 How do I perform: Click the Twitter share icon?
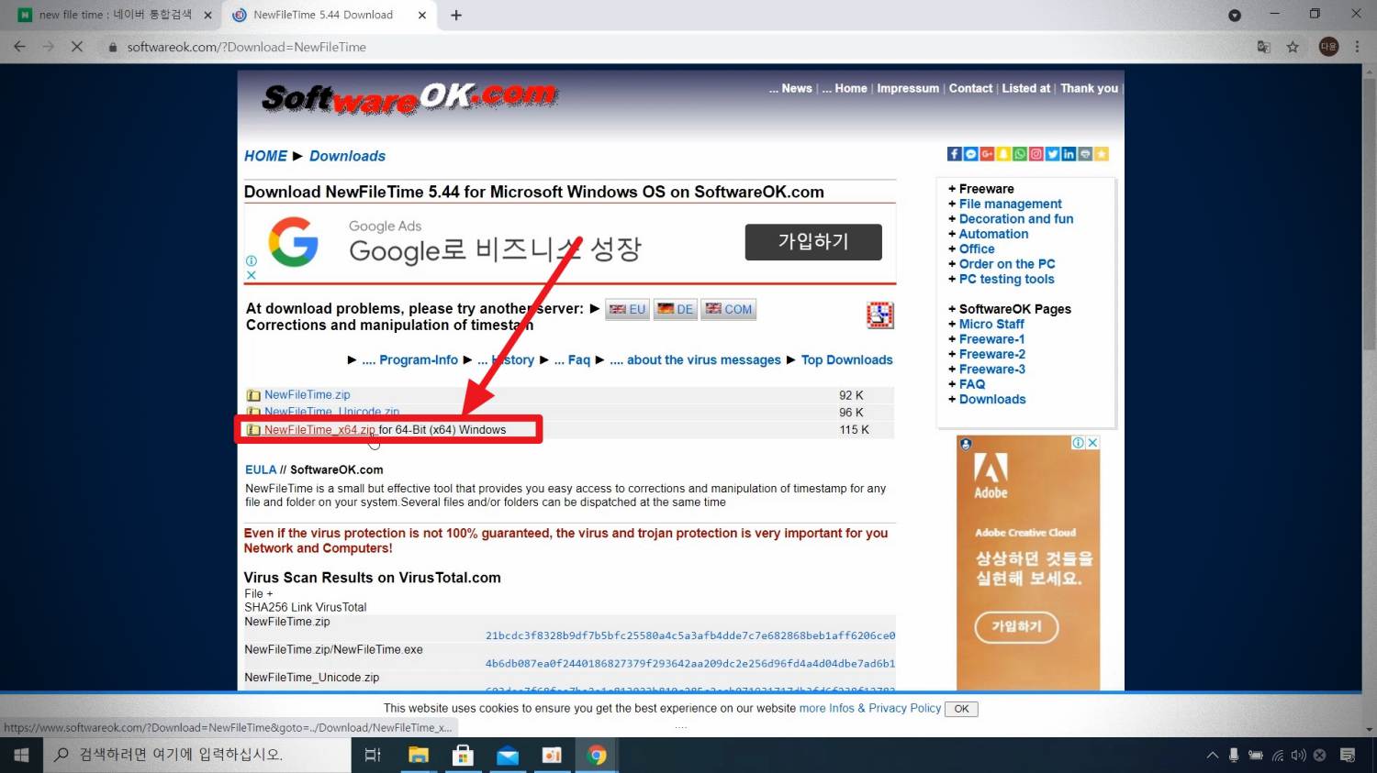[1052, 154]
